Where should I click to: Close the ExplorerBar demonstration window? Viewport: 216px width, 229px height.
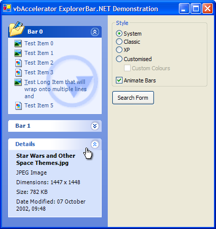pos(208,8)
